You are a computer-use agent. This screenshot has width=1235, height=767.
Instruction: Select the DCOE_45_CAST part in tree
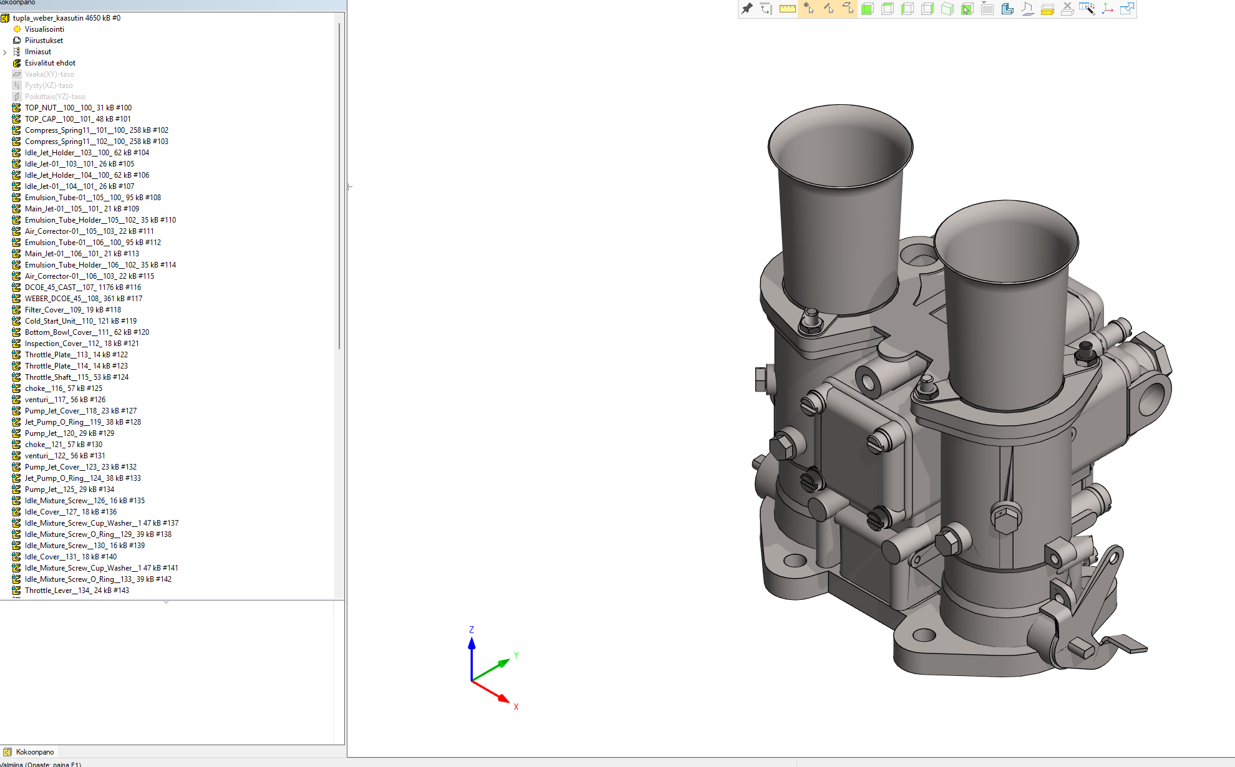click(x=82, y=287)
